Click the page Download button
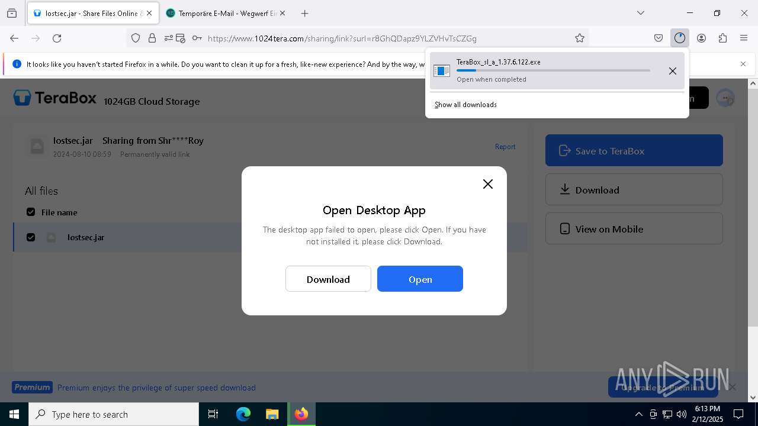758x426 pixels. 634,189
